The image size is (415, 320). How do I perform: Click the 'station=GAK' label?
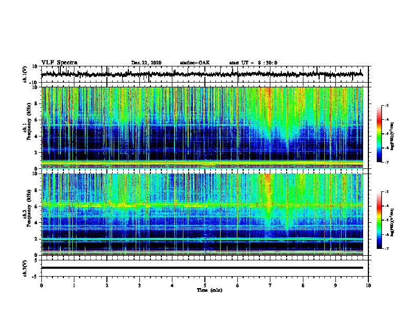coord(195,63)
